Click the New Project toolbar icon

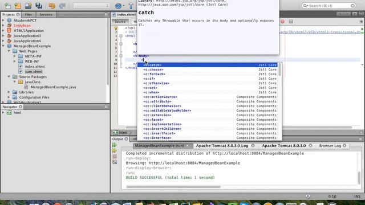coord(18,6)
